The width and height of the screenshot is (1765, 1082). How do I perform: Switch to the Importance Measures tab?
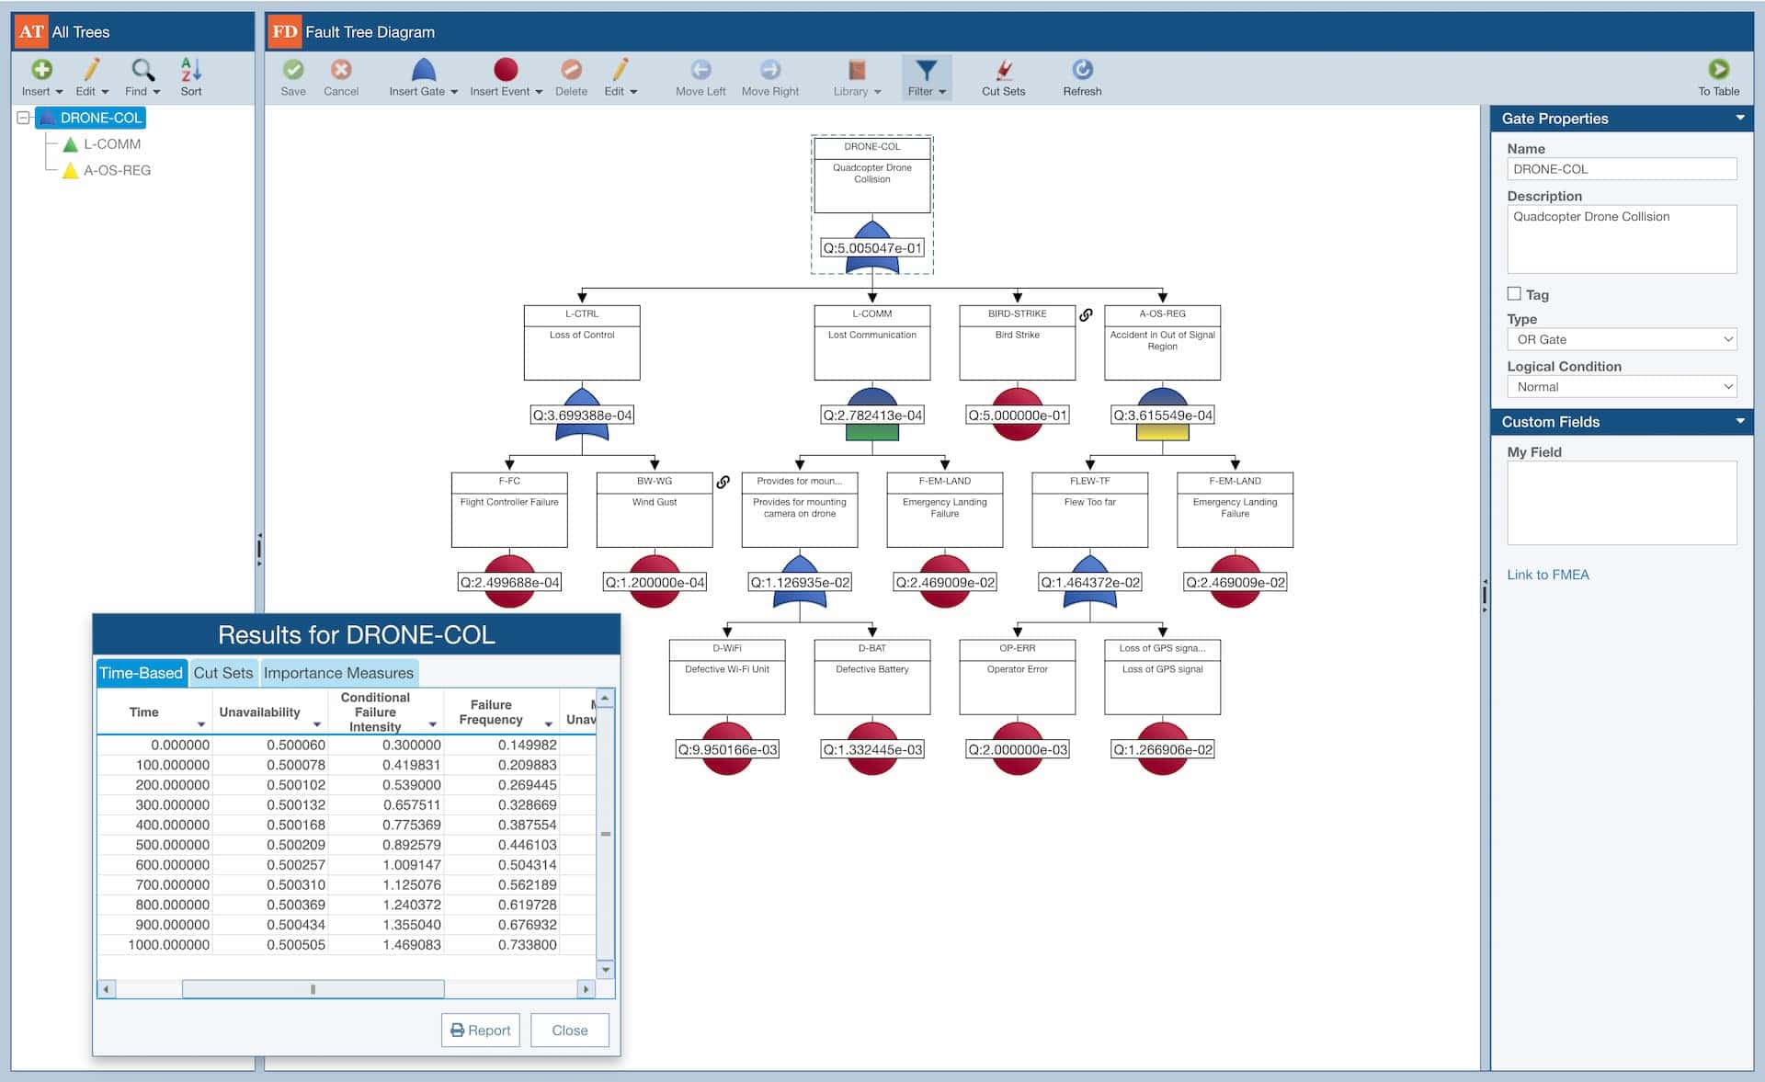point(339,673)
